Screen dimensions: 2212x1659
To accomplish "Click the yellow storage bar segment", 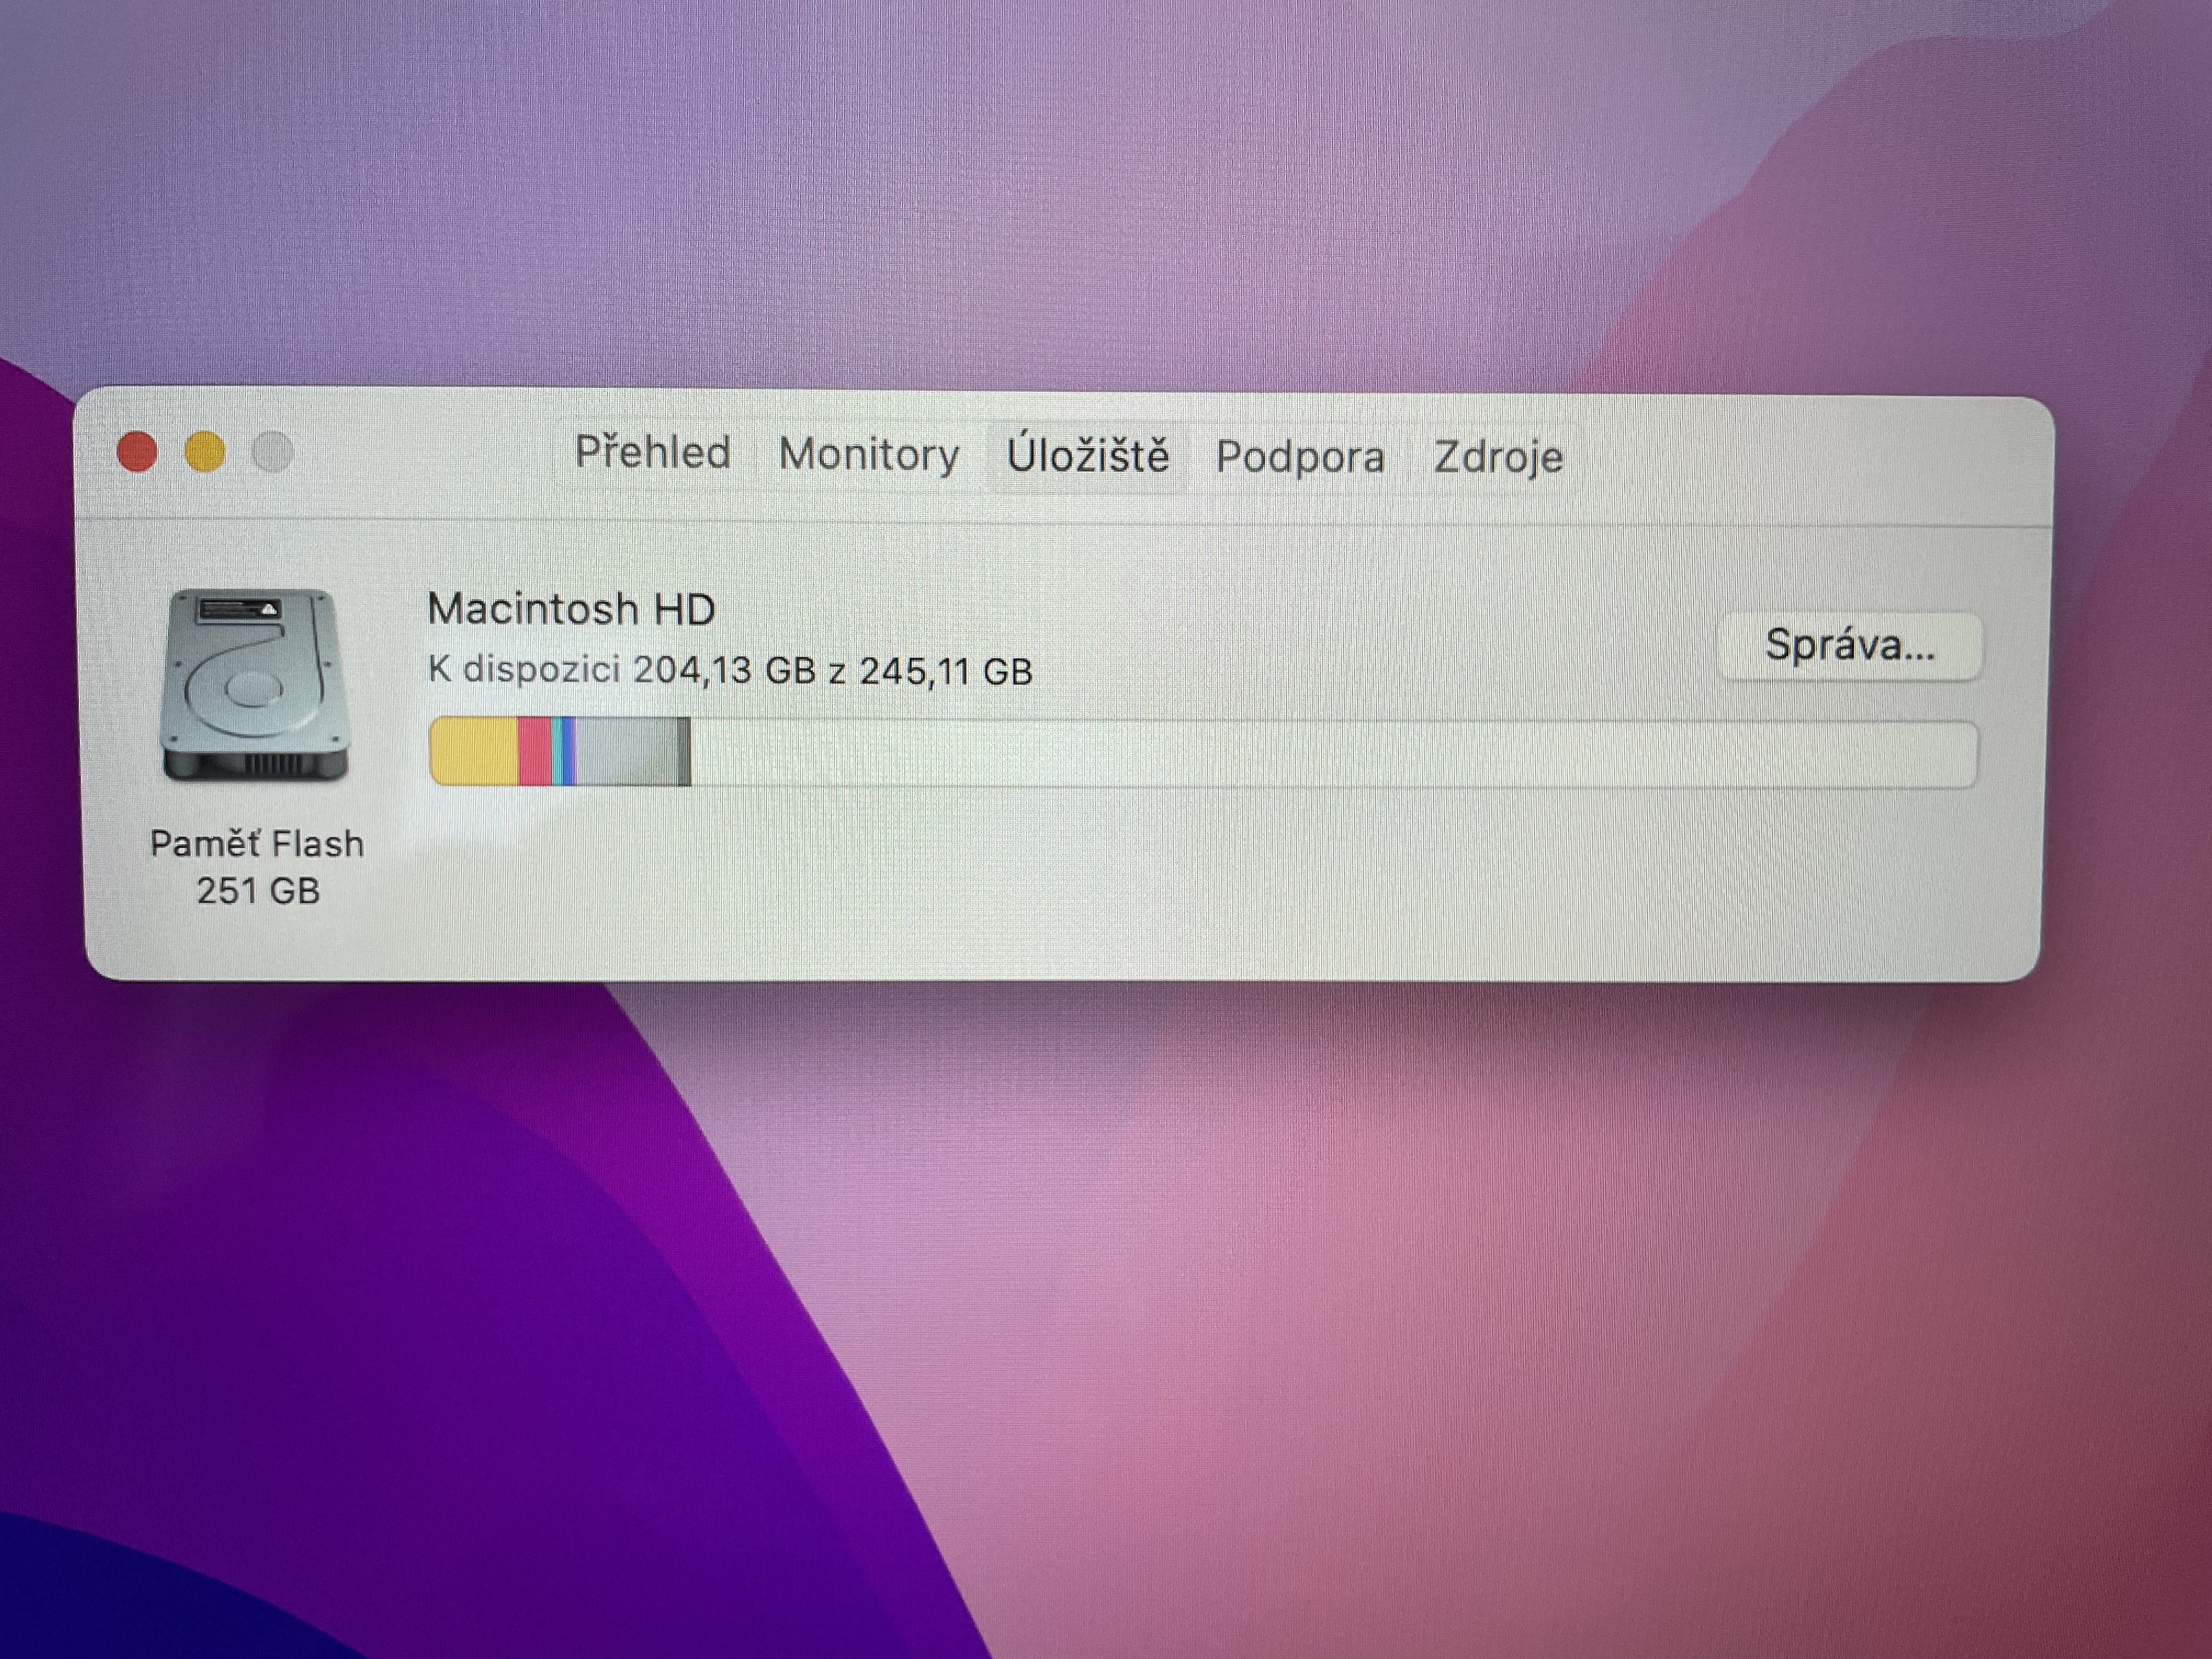I will tap(473, 751).
